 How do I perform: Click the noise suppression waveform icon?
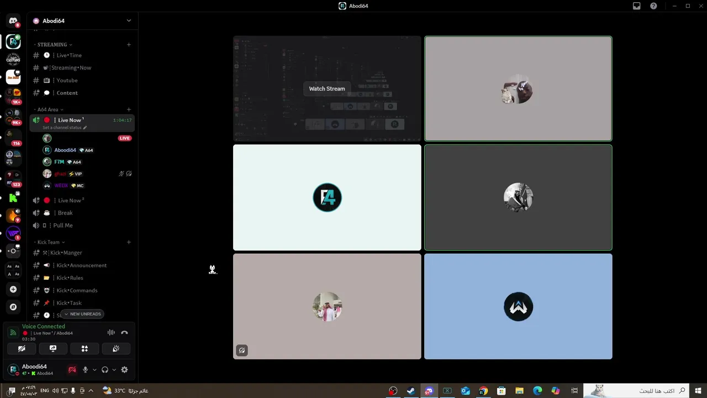click(111, 332)
